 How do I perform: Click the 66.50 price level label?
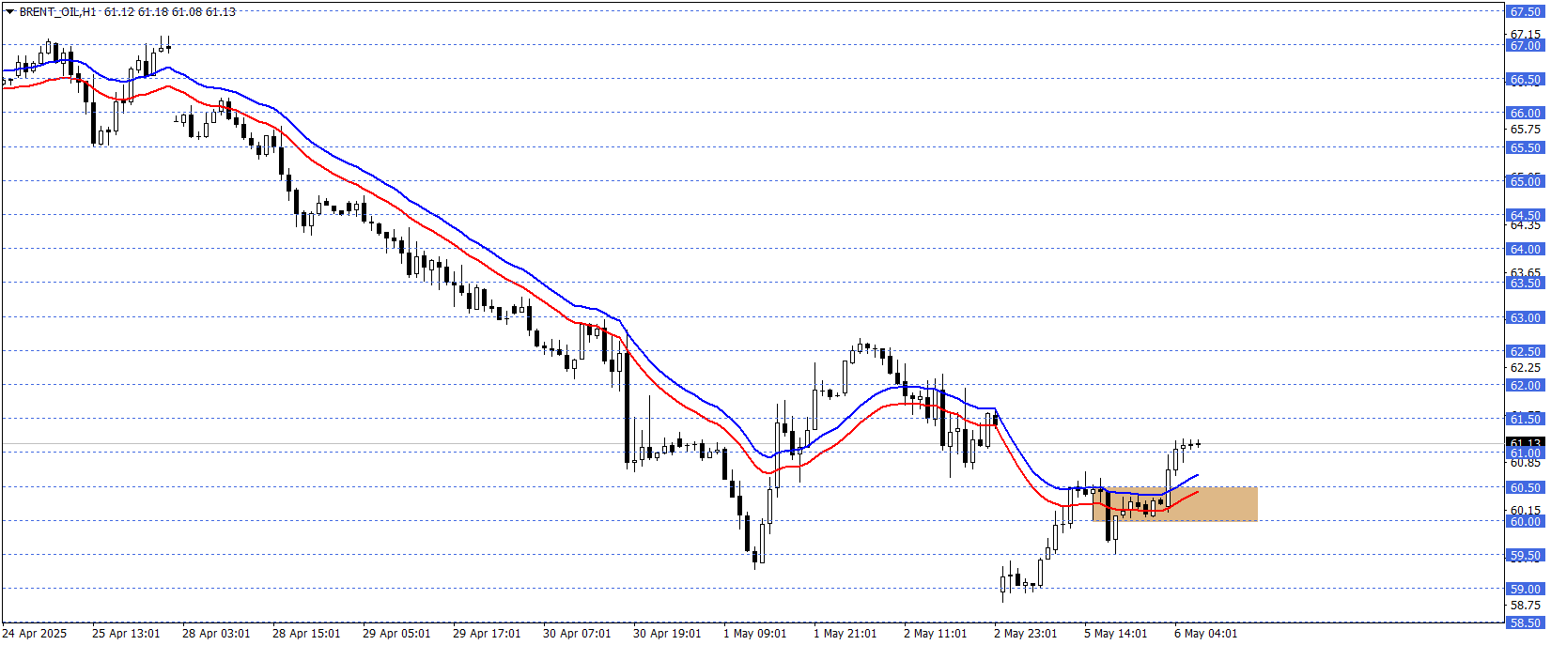pos(1527,80)
